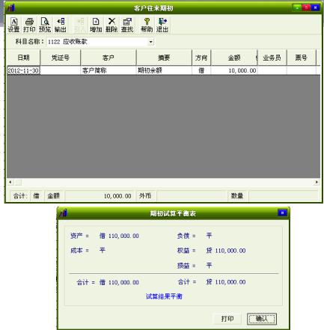Image resolution: width=324 pixels, height=330 pixels.
Task: Click the 合计 total amount 10,000.00 field
Action: (x=100, y=196)
